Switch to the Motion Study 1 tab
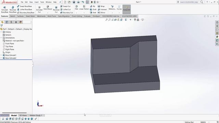 36,115
